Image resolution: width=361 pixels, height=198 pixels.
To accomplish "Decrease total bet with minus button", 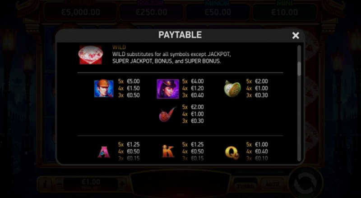I will coord(60,184).
